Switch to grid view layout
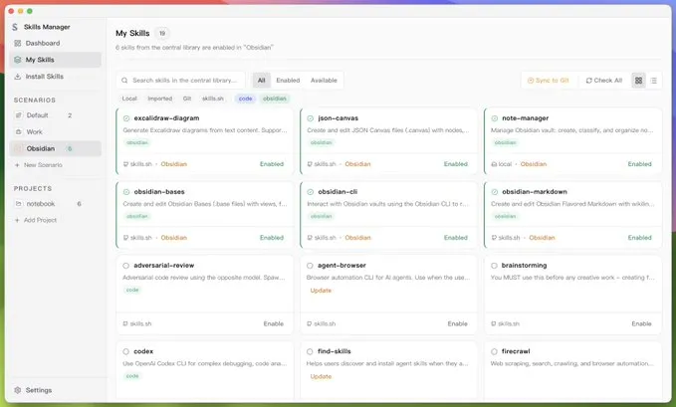 638,81
